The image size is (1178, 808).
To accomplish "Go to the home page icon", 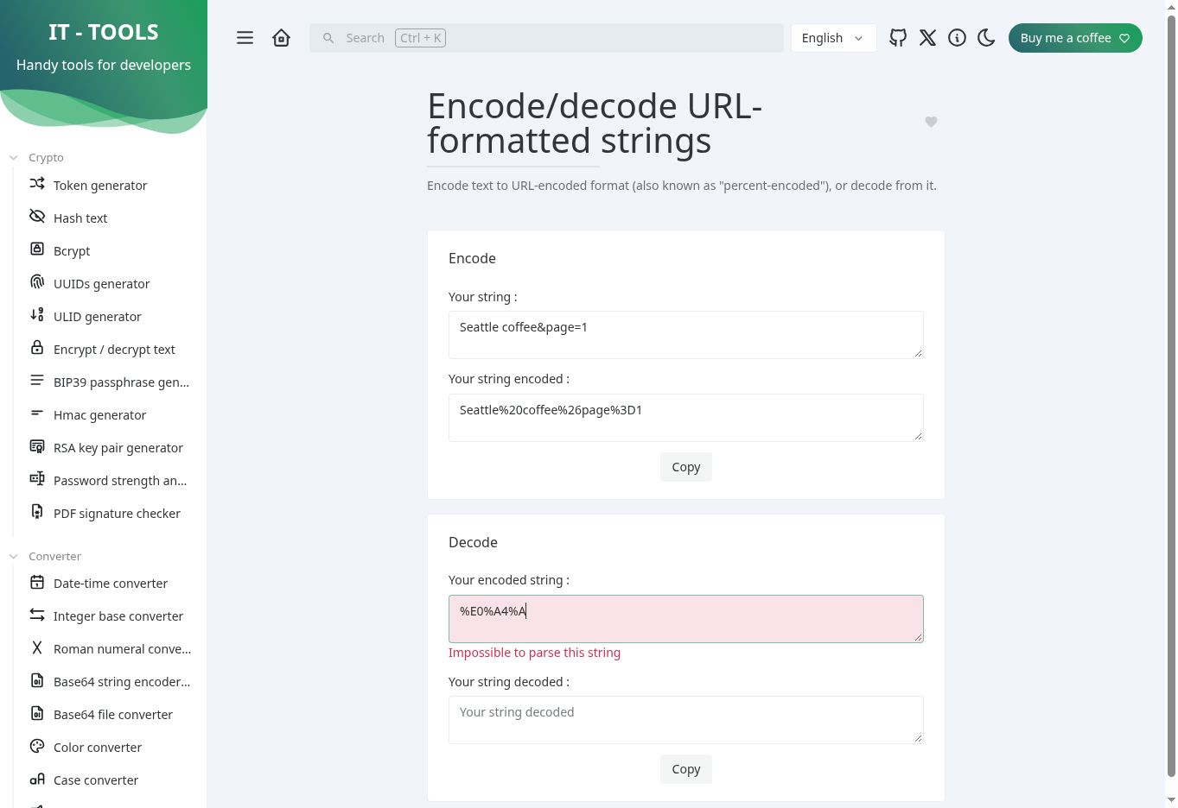I will click(281, 38).
